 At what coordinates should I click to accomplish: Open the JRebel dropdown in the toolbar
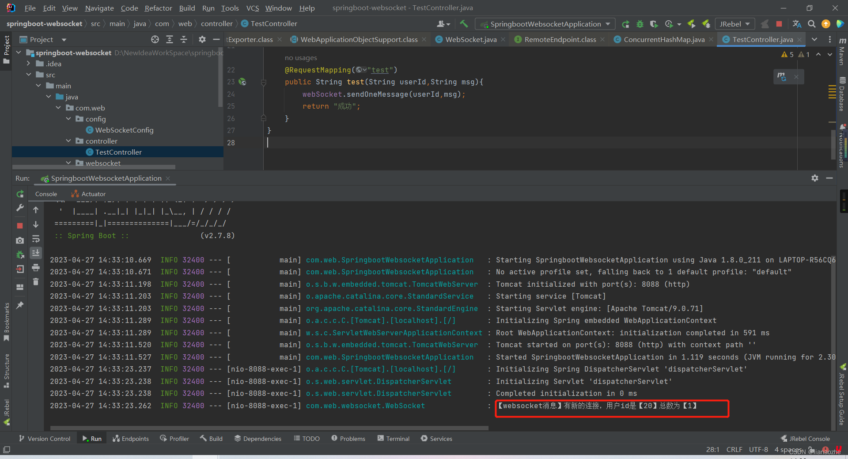(x=734, y=24)
